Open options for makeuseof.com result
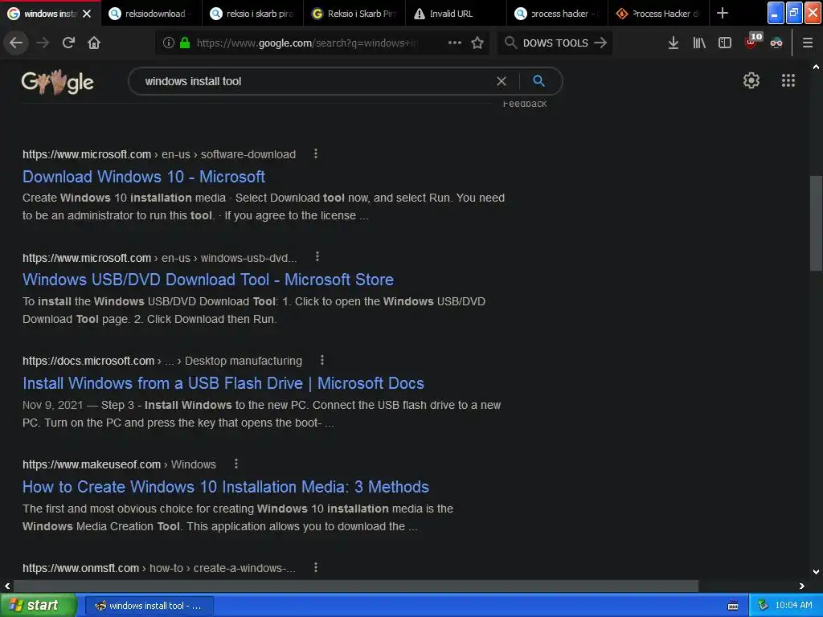 point(236,464)
